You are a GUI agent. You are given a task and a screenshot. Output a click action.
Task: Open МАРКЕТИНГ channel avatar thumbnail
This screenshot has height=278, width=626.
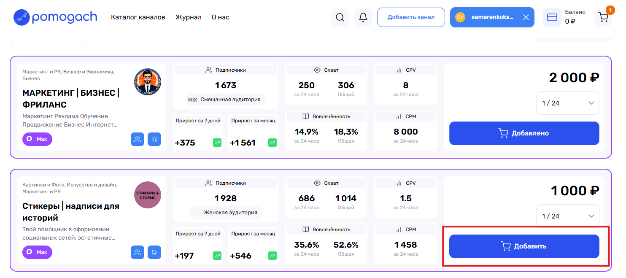point(148,82)
